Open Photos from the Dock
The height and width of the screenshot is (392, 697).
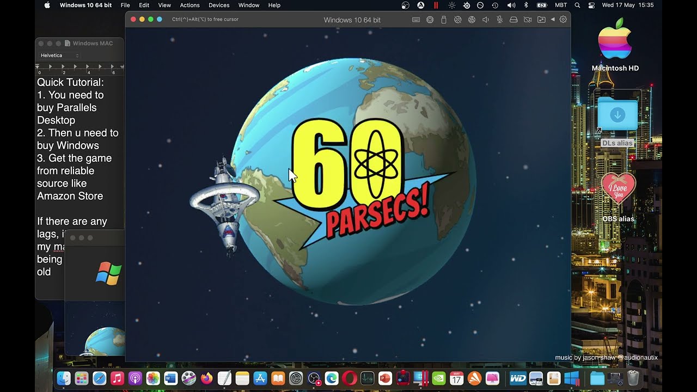point(153,378)
